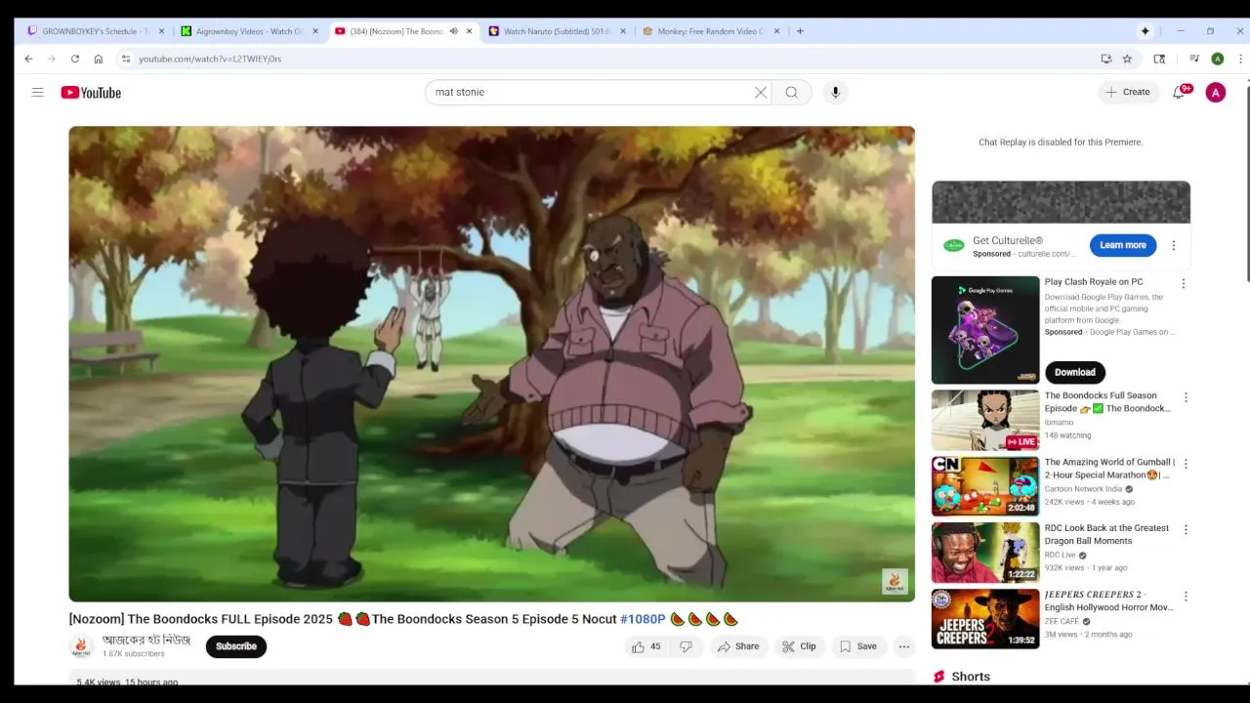This screenshot has height=703, width=1250.
Task: Share the video
Action: point(737,646)
